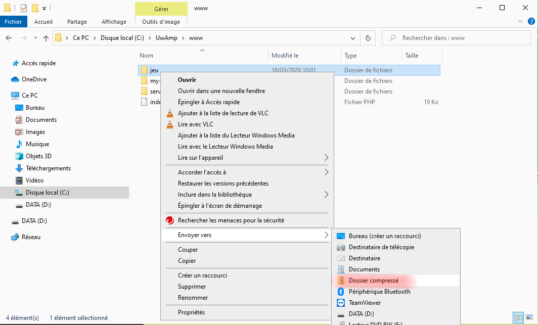Click the Bluetooth icon in Envoyer vers submenu
The image size is (538, 325).
[340, 292]
